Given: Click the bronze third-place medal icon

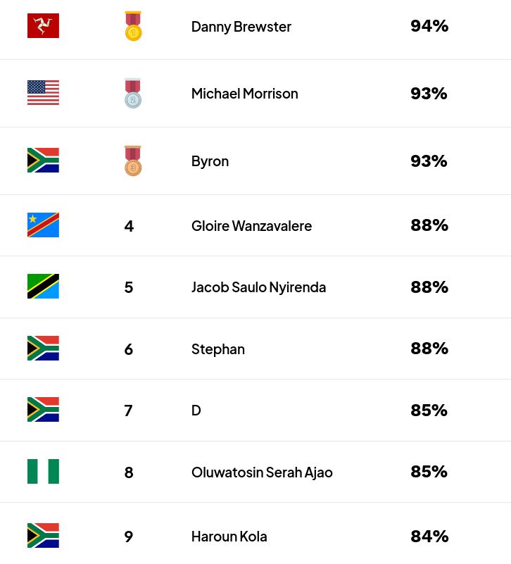Looking at the screenshot, I should [x=133, y=161].
